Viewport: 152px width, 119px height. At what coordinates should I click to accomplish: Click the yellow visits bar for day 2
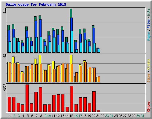13,60
